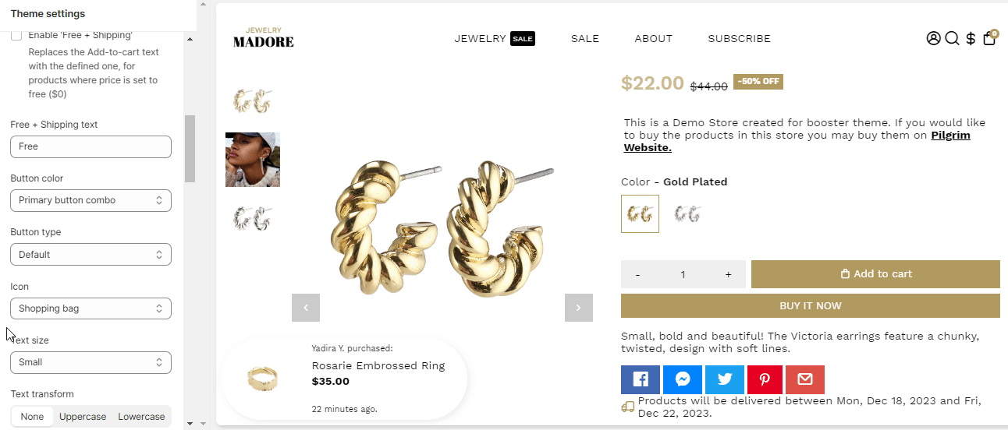
Task: Share via Messenger icon
Action: pos(683,379)
